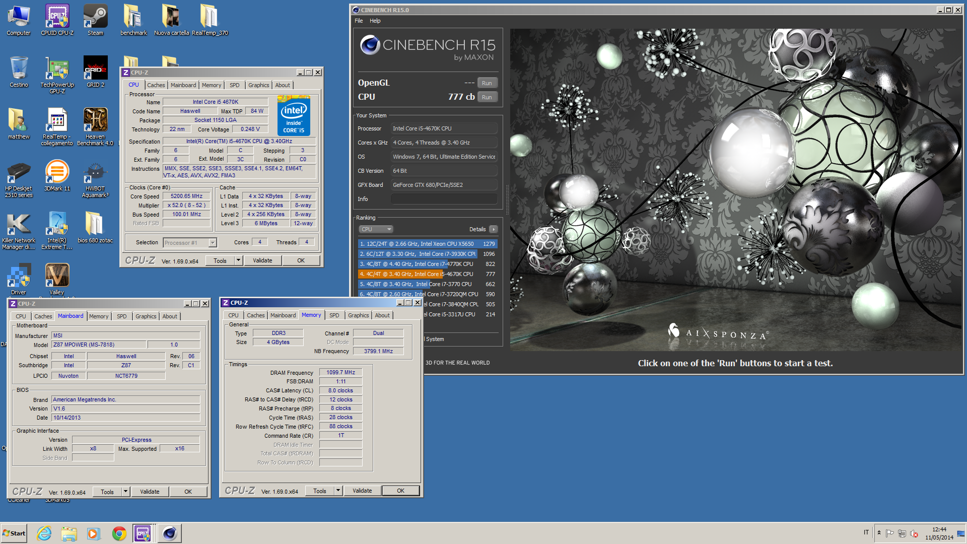
Task: Open Windows Media Player from taskbar
Action: [x=94, y=533]
